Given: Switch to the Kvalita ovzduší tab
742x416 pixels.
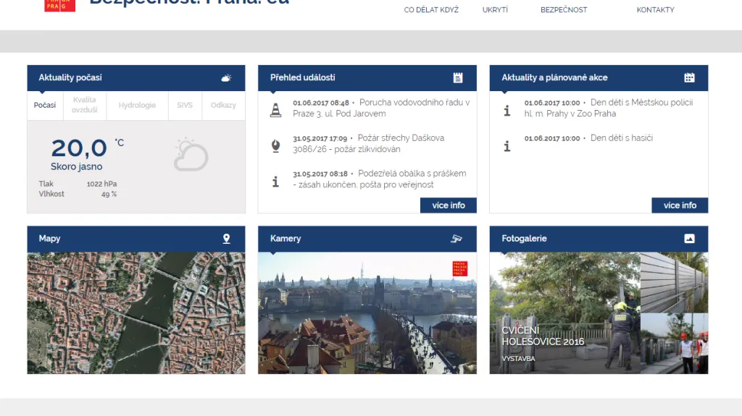Looking at the screenshot, I should [85, 105].
